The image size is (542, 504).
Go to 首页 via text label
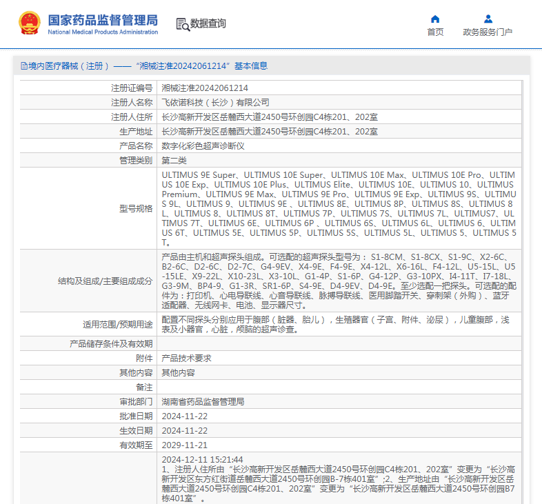[435, 32]
